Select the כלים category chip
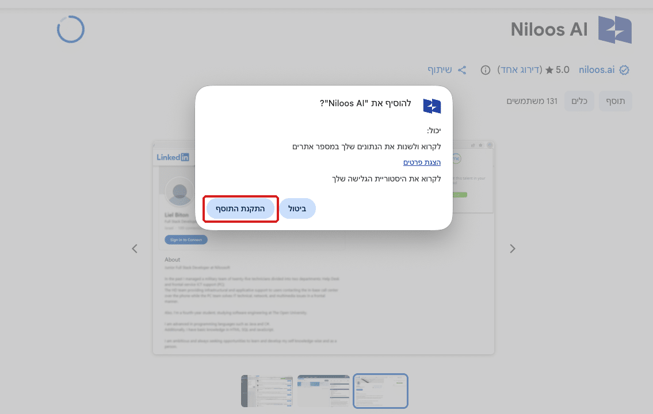The height and width of the screenshot is (414, 653). 579,101
